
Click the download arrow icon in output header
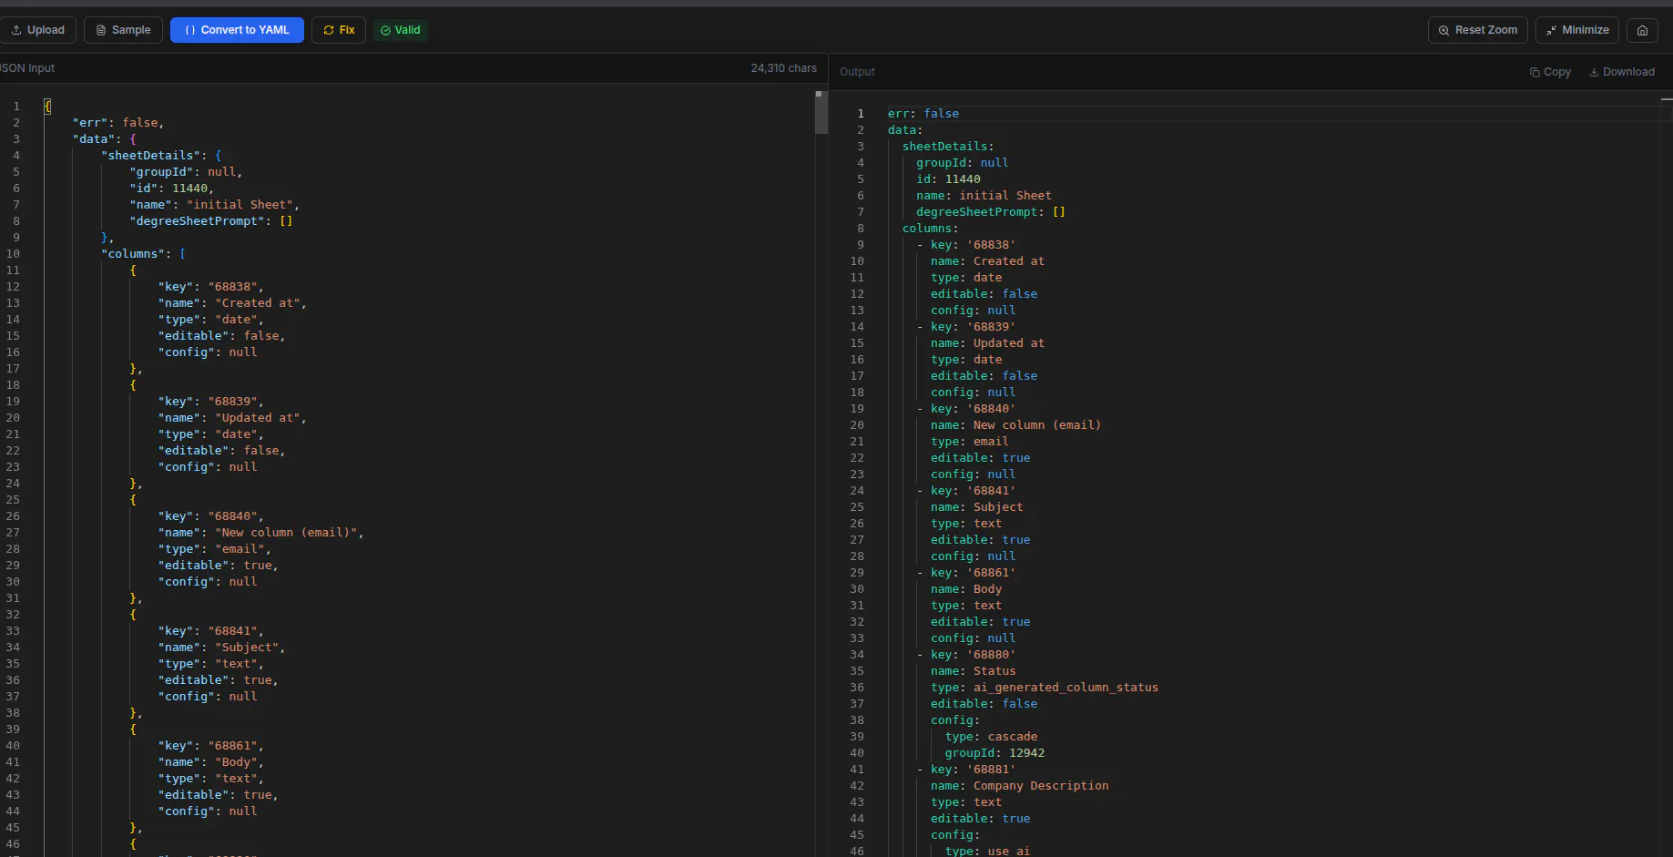1594,72
